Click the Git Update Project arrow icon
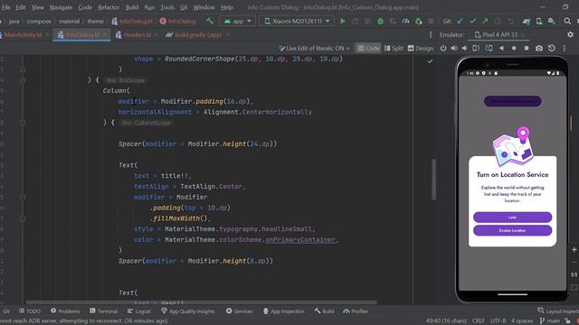 (x=460, y=21)
